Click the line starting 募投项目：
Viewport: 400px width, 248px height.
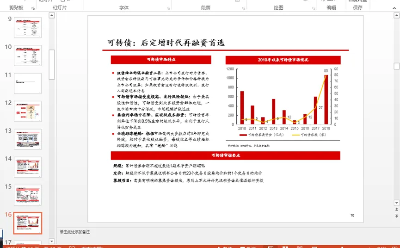[188, 180]
